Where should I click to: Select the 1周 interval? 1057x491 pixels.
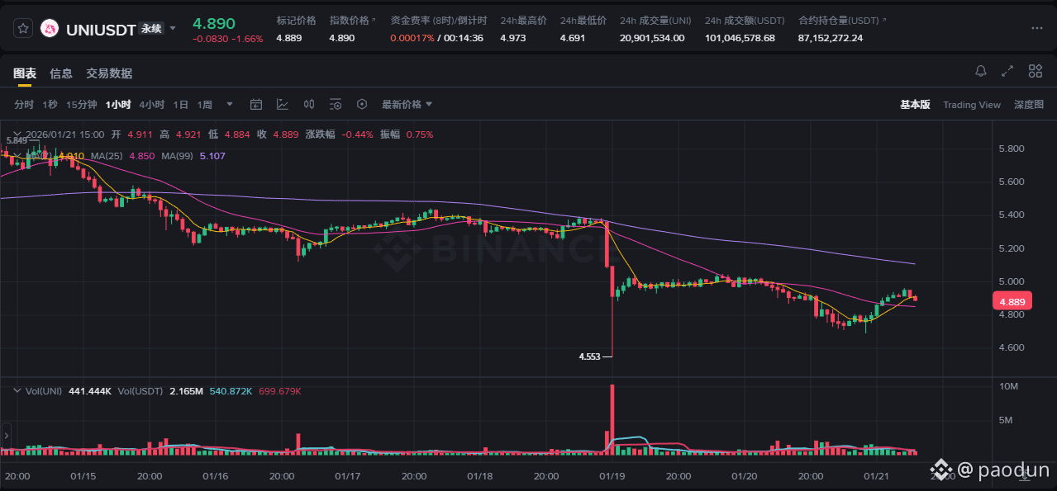205,105
